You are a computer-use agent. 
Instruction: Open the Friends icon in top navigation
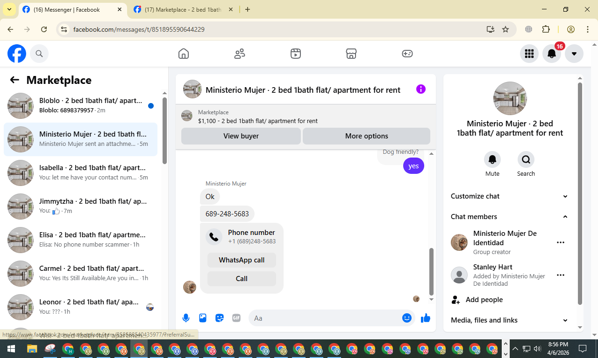coord(240,54)
